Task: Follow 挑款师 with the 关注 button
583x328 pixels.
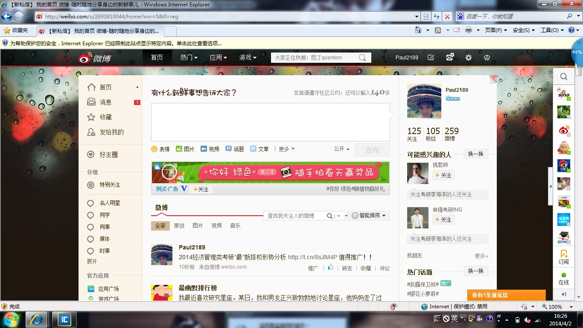Action: point(443,175)
